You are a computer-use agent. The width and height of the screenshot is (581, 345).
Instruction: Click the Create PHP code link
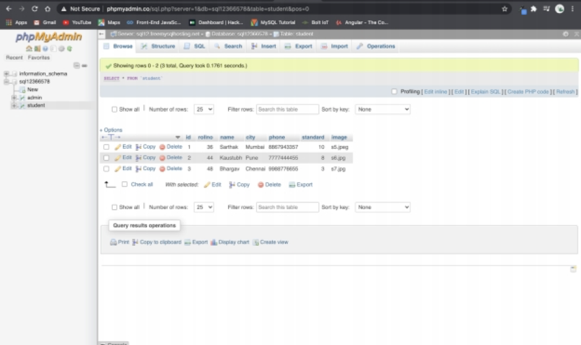pyautogui.click(x=528, y=92)
